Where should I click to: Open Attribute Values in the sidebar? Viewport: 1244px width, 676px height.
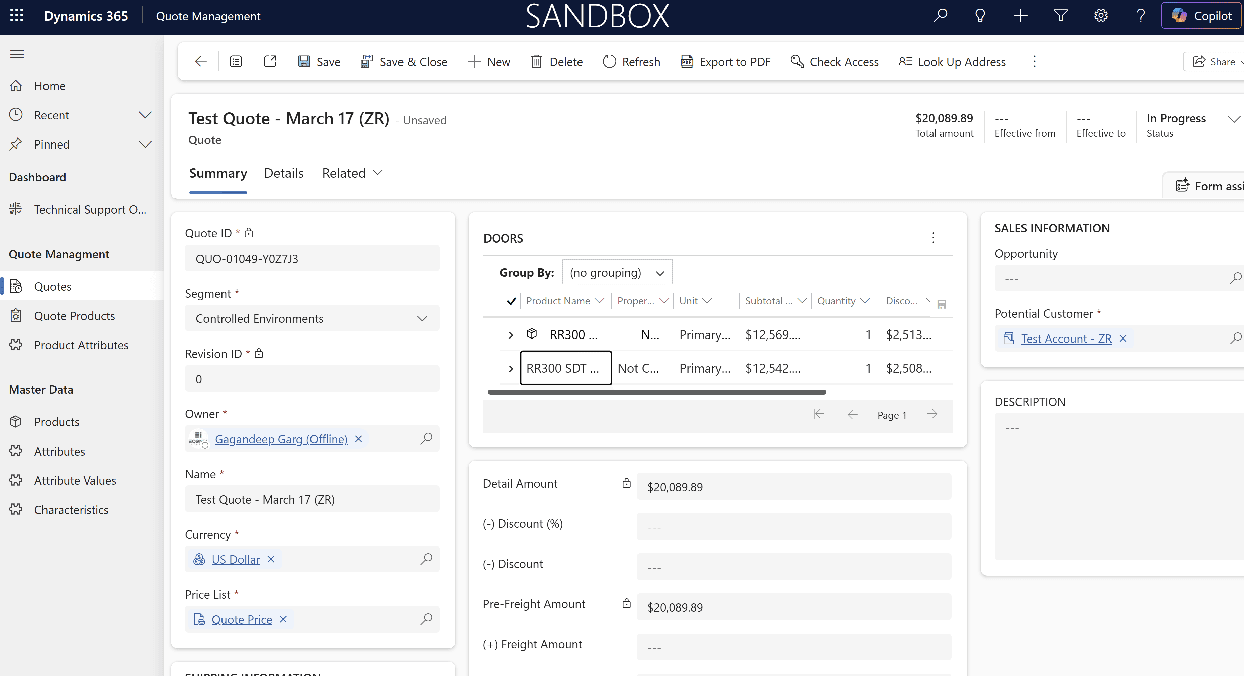pos(82,480)
